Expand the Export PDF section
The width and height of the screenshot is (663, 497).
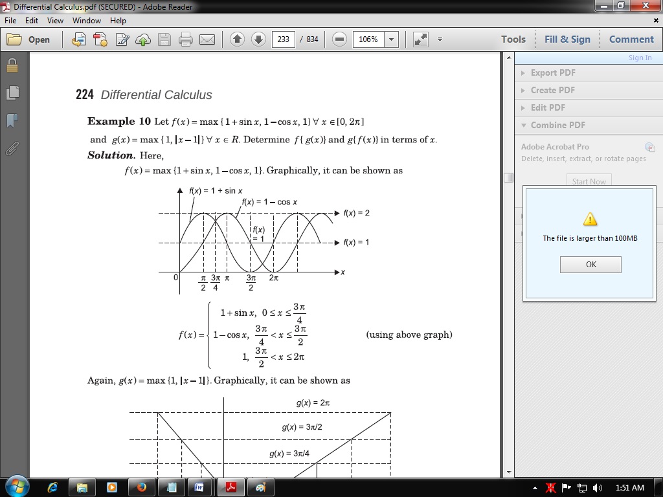[552, 72]
